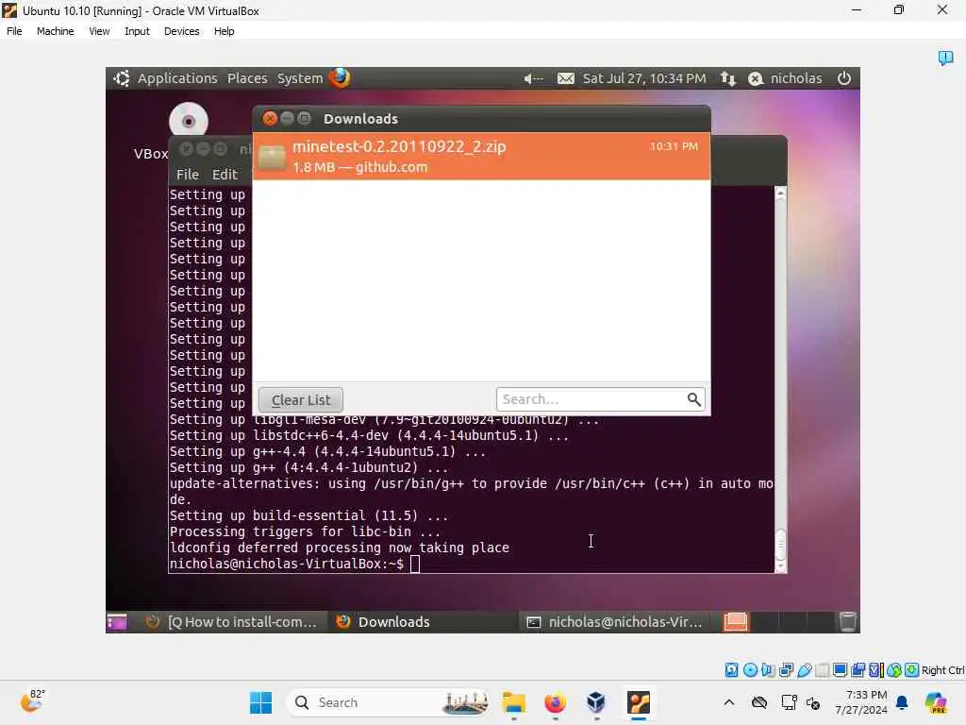Click the VirtualBox optical disc indicator
The width and height of the screenshot is (966, 725).
(750, 670)
